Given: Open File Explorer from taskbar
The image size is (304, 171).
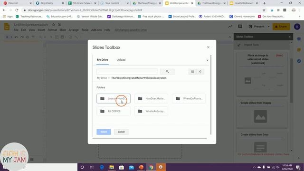Looking at the screenshot, I should pos(112,167).
